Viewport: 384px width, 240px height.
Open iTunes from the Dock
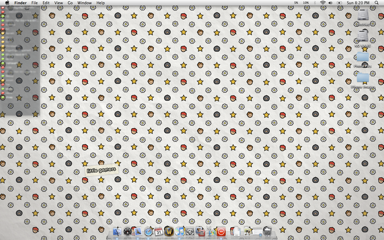click(180, 231)
